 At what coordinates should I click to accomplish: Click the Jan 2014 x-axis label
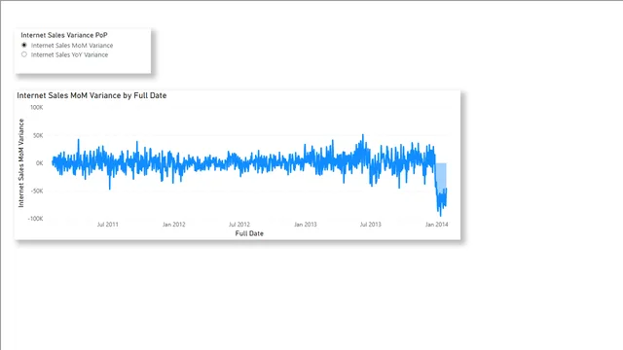point(437,225)
